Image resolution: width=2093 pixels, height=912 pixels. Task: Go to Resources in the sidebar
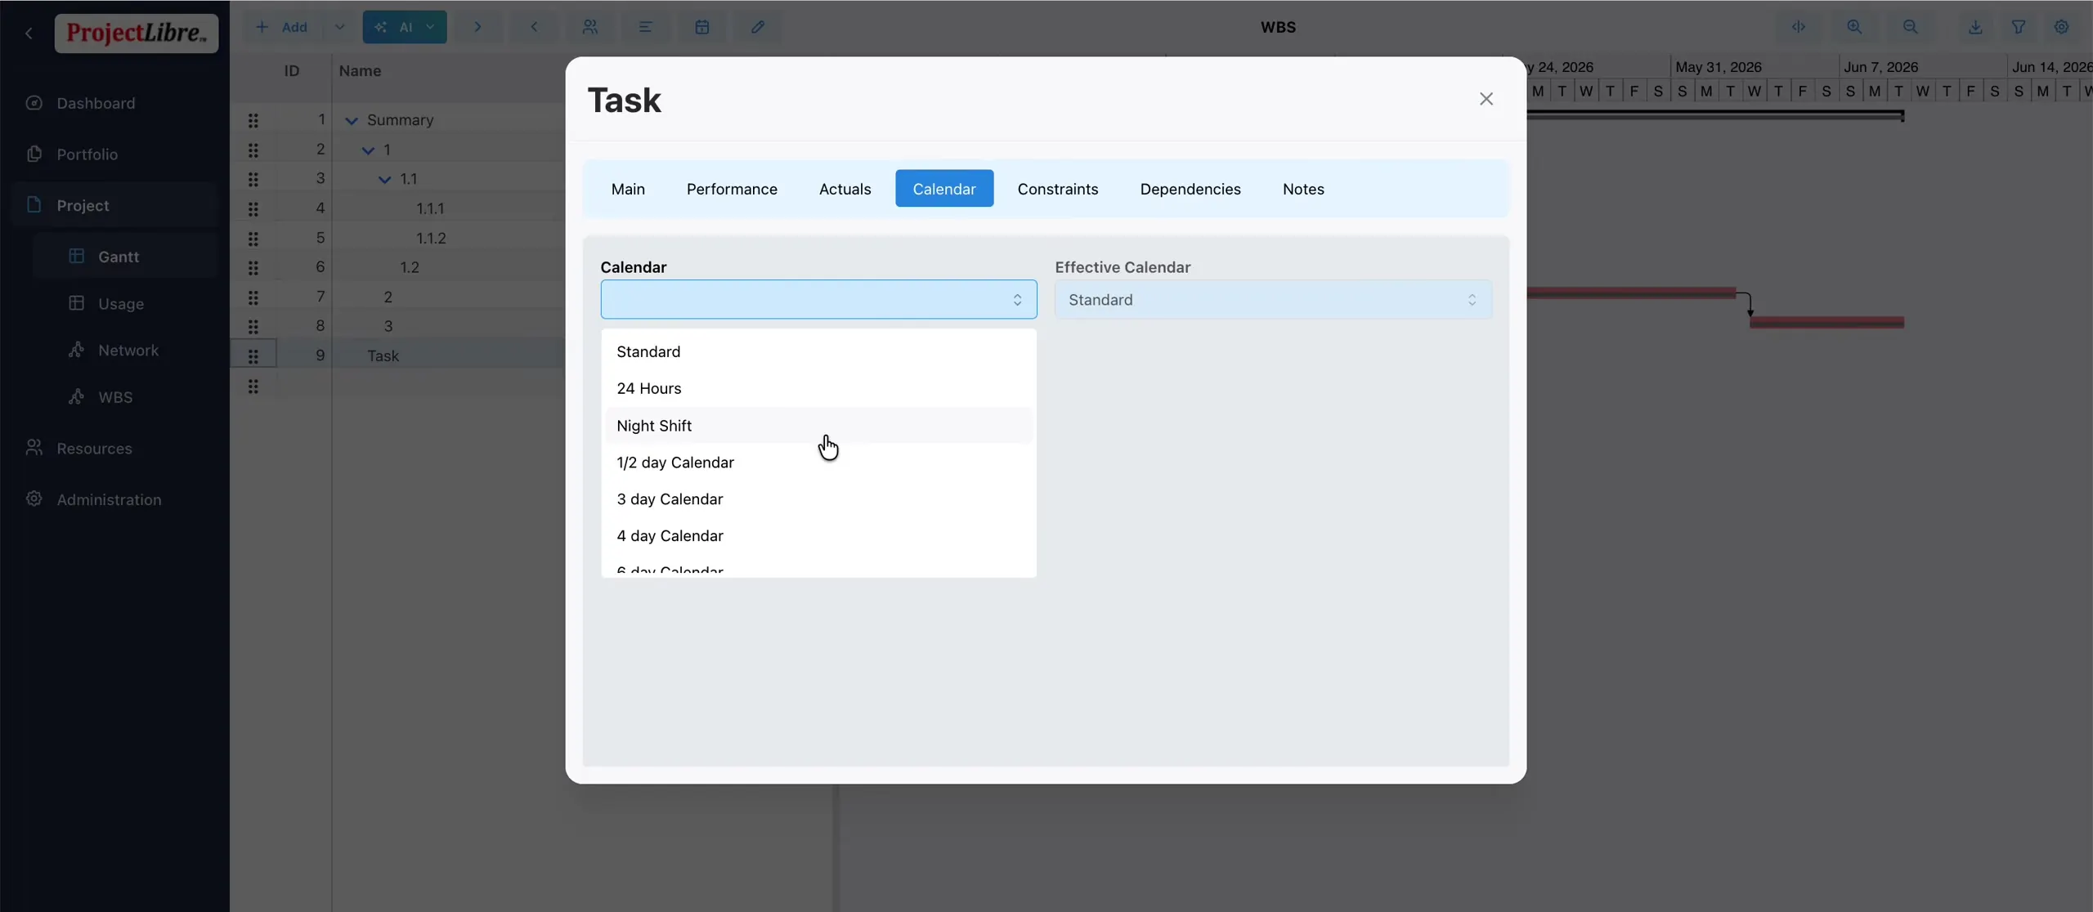(x=114, y=449)
